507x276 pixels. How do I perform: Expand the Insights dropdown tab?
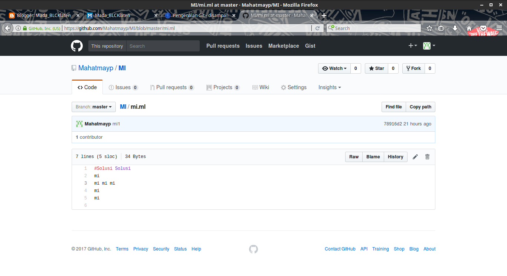point(330,87)
